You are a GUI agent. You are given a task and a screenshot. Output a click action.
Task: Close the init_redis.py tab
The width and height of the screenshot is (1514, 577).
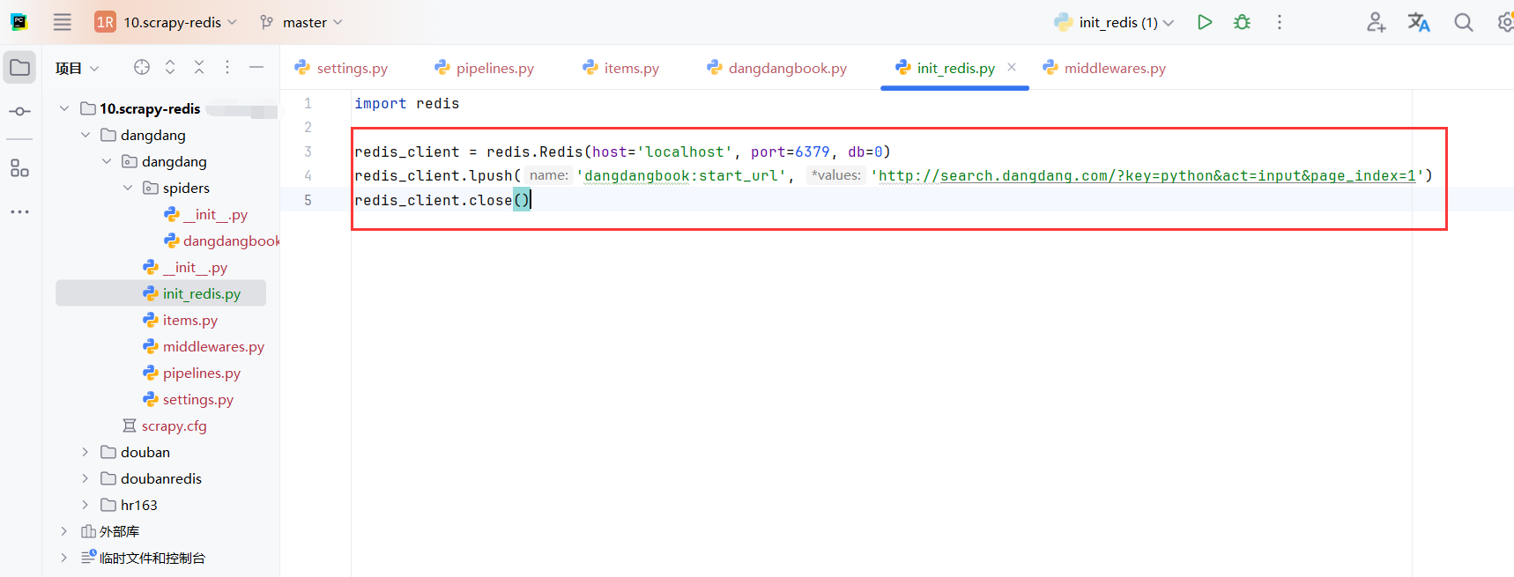click(1012, 67)
